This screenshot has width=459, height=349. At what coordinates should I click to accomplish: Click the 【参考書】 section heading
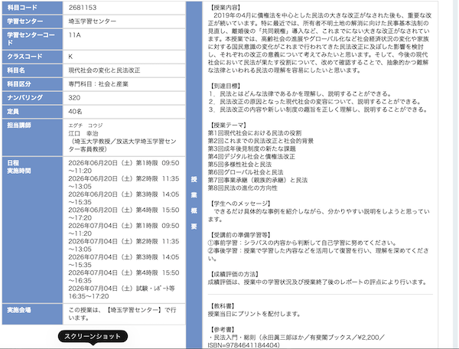click(x=222, y=330)
